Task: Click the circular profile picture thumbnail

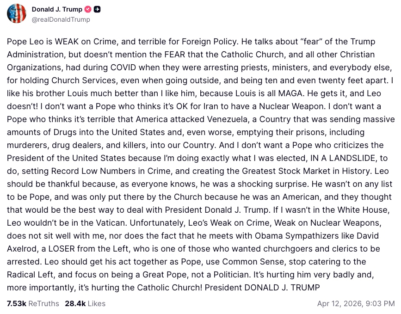Action: click(x=17, y=13)
